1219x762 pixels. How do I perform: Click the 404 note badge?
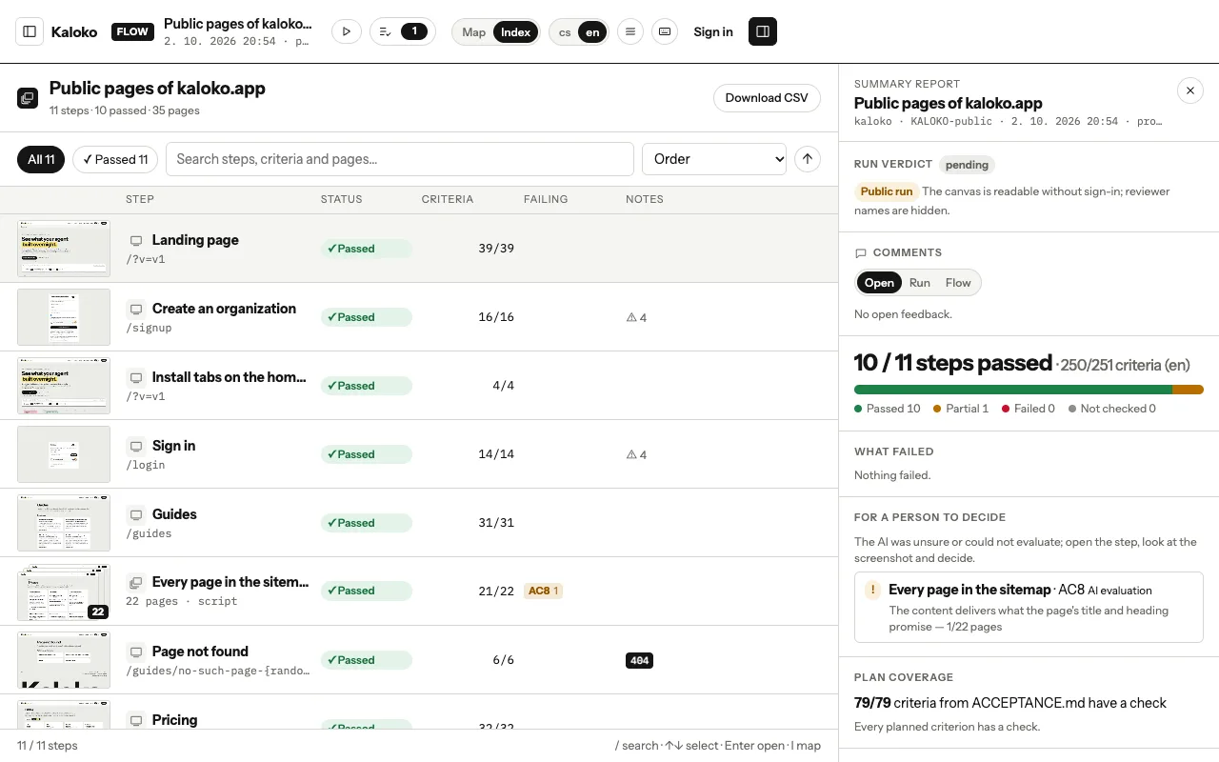[639, 660]
